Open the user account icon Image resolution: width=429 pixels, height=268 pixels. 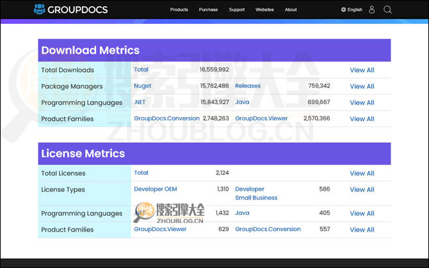click(371, 9)
